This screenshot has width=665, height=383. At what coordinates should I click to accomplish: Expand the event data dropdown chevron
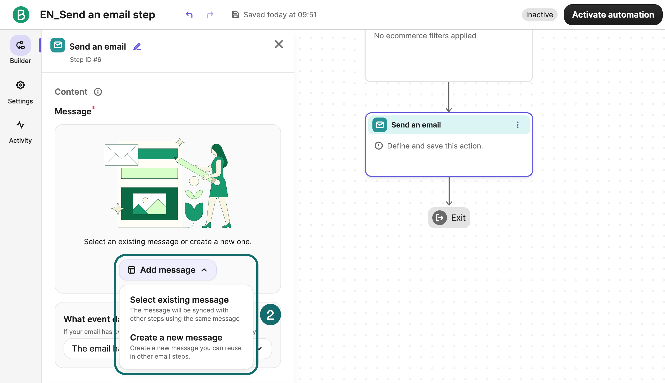pos(260,349)
